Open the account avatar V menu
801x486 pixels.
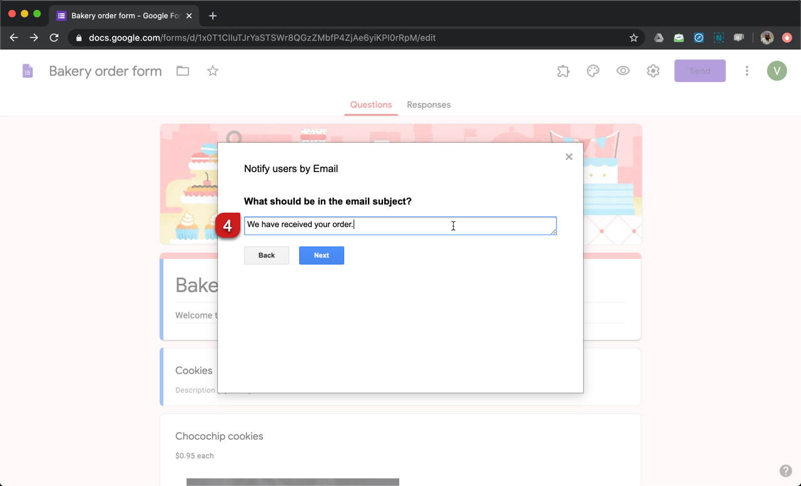click(777, 71)
